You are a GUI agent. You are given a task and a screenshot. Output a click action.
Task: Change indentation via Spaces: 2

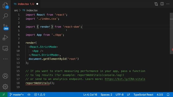(106, 95)
